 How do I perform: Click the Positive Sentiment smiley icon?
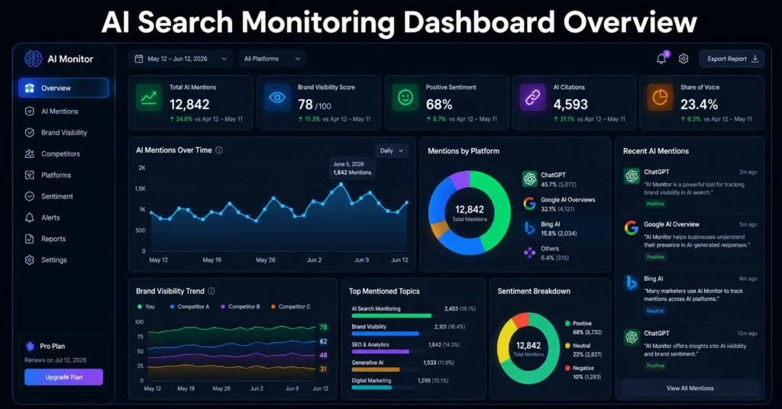[405, 97]
